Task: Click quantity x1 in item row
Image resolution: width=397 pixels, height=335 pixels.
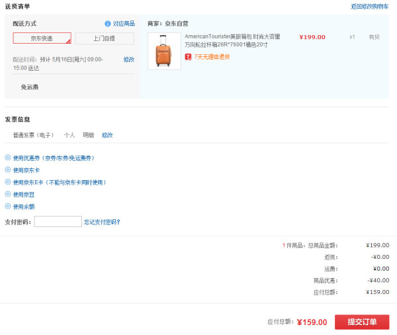Action: pos(352,37)
